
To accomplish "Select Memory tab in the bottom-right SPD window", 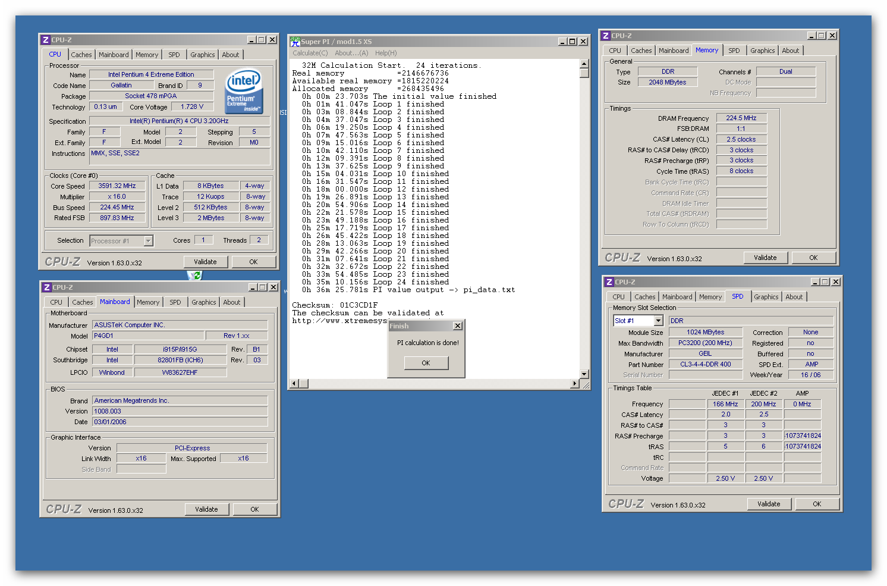I will (710, 297).
